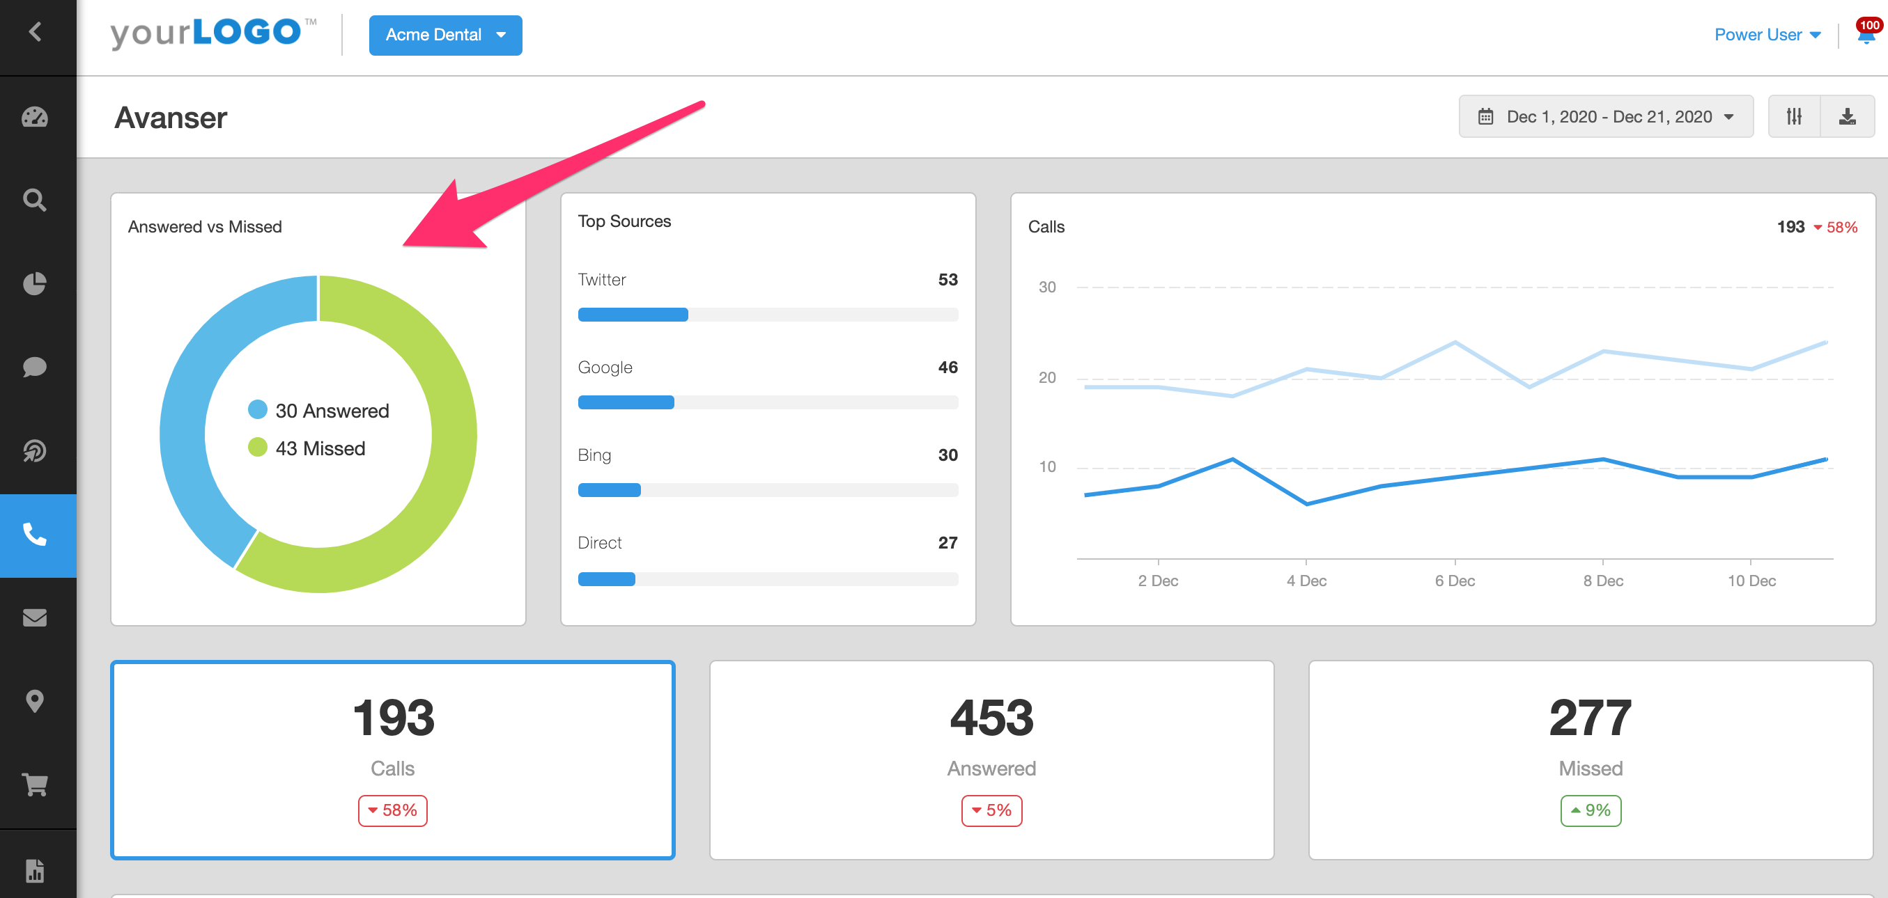Viewport: 1888px width, 898px height.
Task: Open the search magnifier sidebar icon
Action: (34, 200)
